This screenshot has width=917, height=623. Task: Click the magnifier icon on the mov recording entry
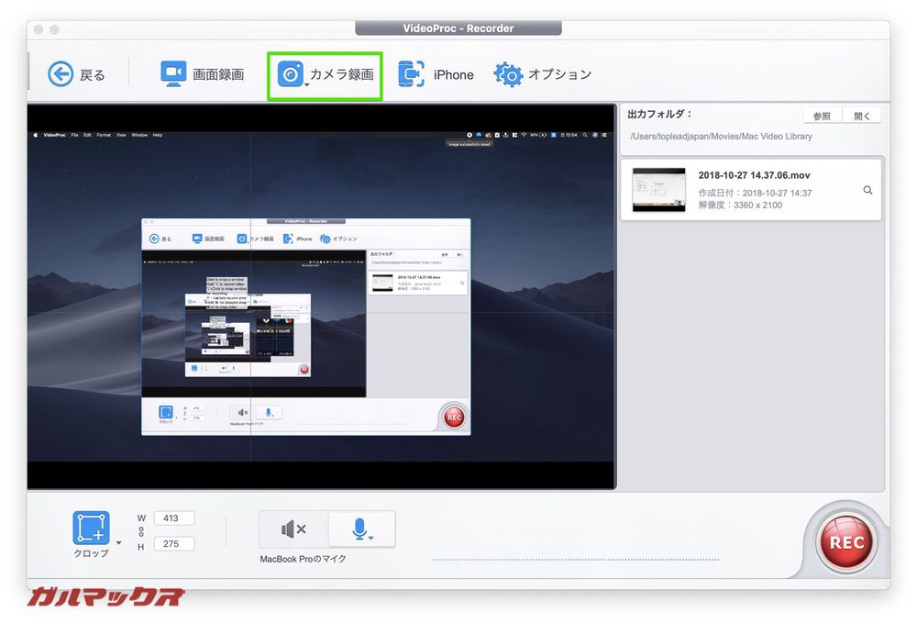pyautogui.click(x=867, y=190)
